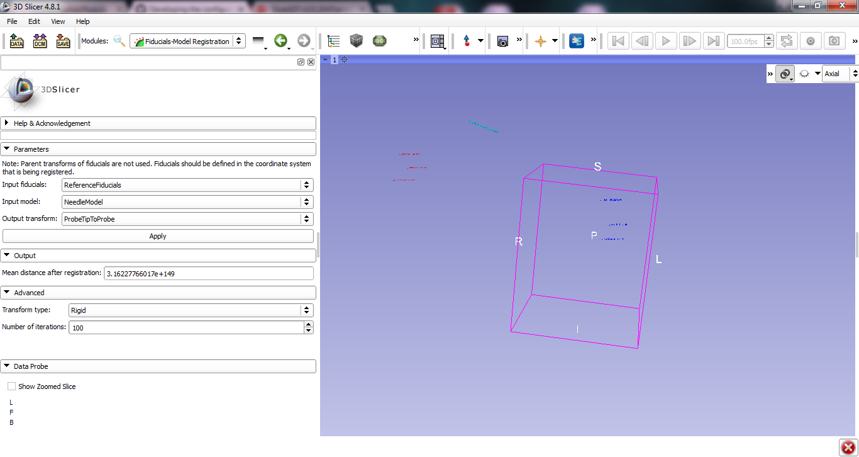Capture a screenshot with the camera icon
The height and width of the screenshot is (457, 859).
click(x=504, y=40)
